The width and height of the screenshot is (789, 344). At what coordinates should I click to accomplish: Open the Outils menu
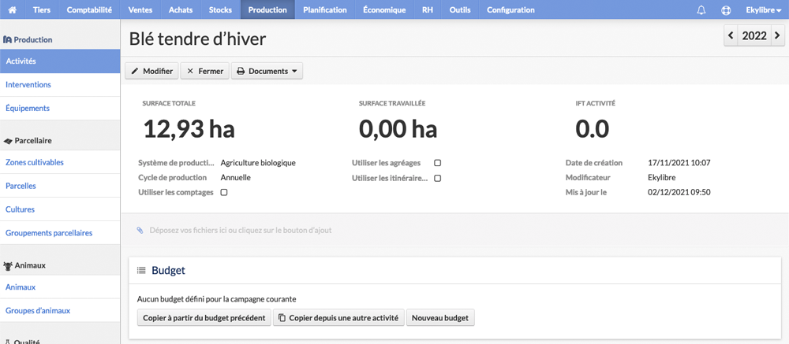[460, 9]
